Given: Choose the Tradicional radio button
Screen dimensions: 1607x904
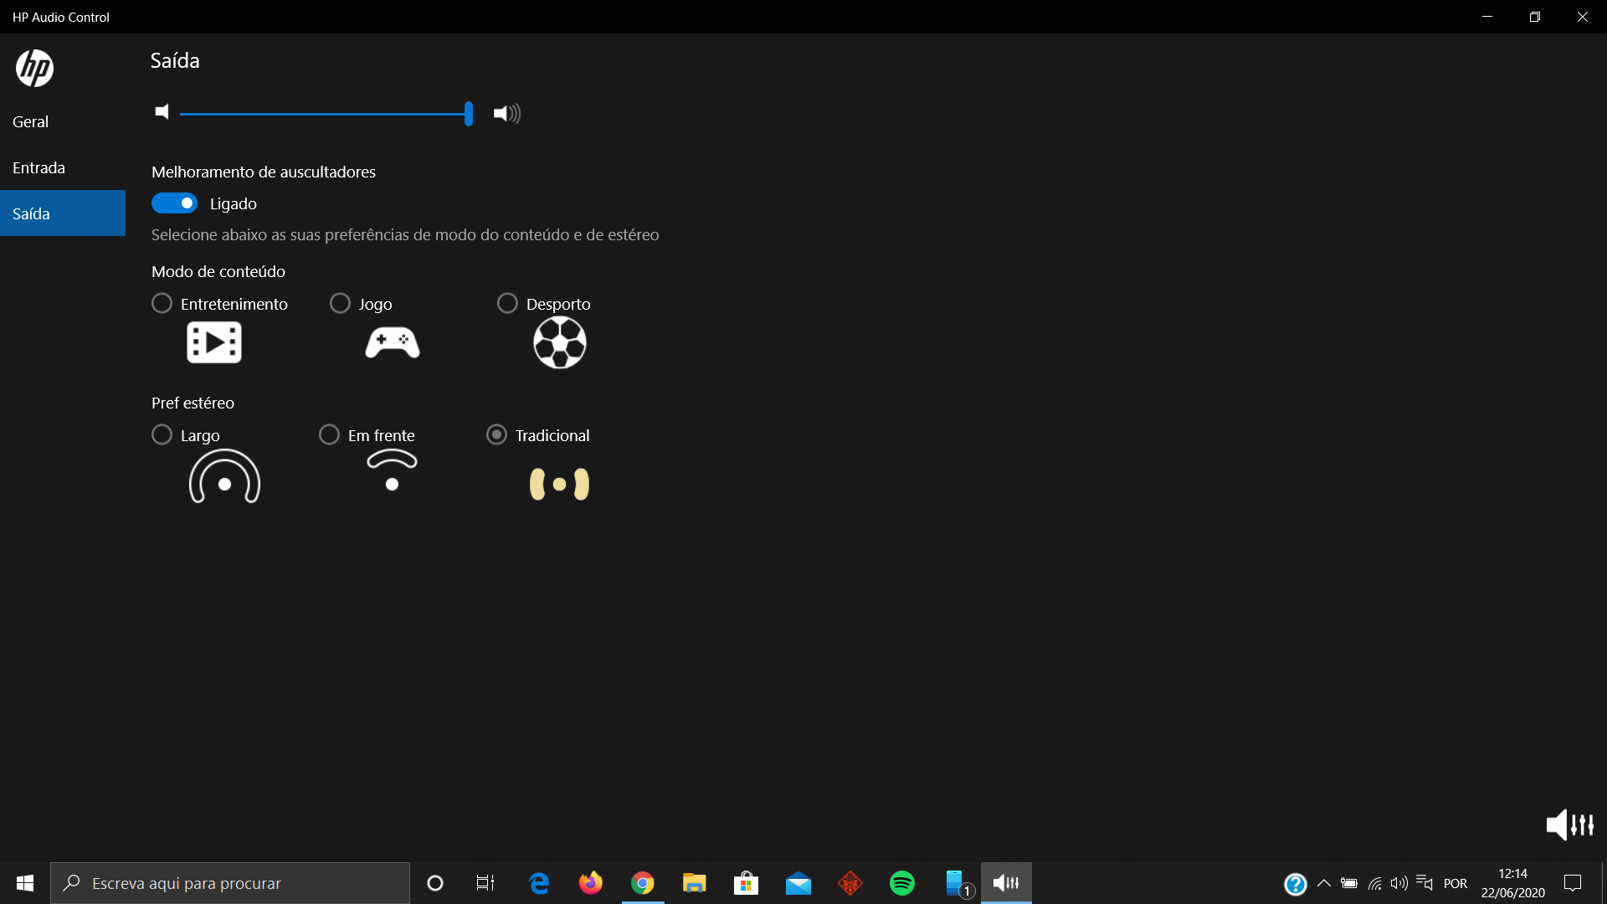Looking at the screenshot, I should coord(496,434).
